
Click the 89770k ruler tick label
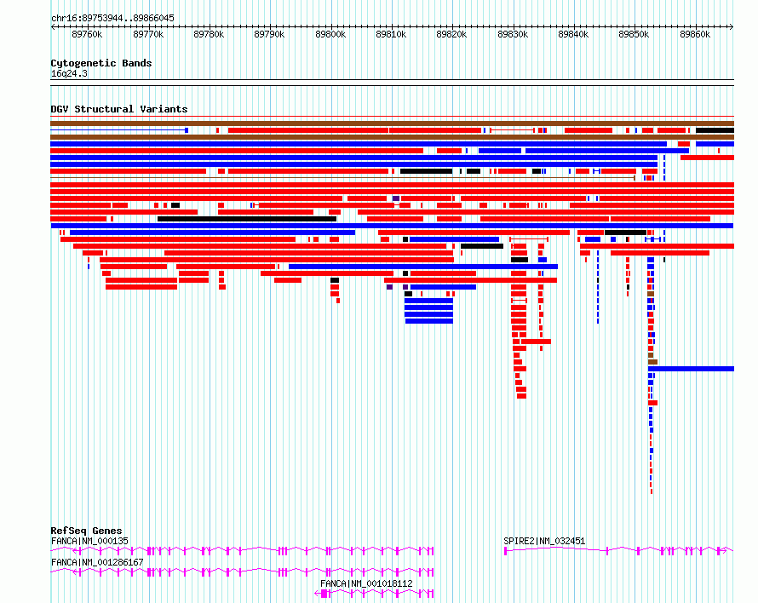[x=148, y=34]
